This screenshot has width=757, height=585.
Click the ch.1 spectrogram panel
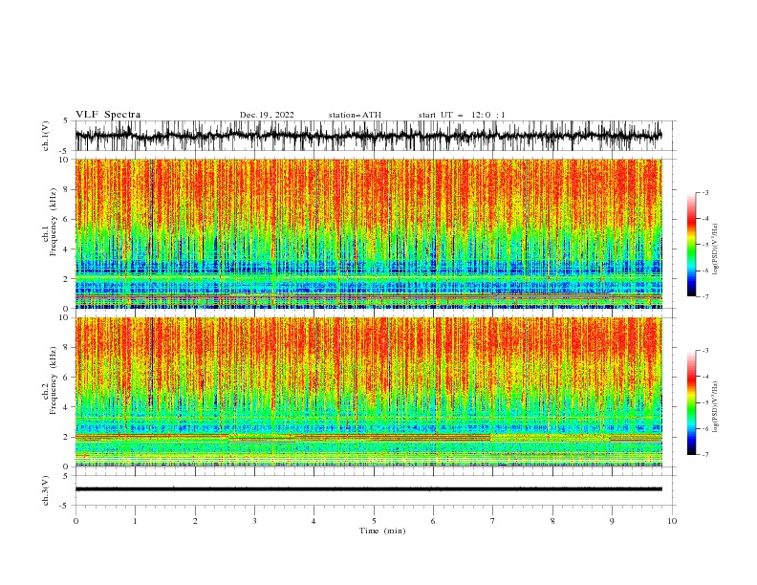[369, 233]
